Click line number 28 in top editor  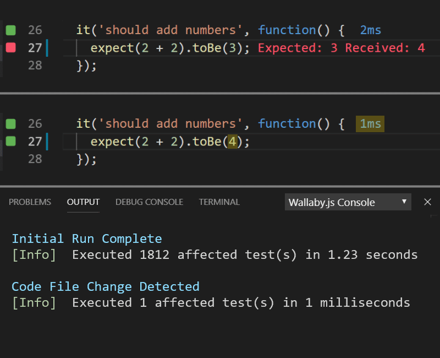pyautogui.click(x=35, y=65)
